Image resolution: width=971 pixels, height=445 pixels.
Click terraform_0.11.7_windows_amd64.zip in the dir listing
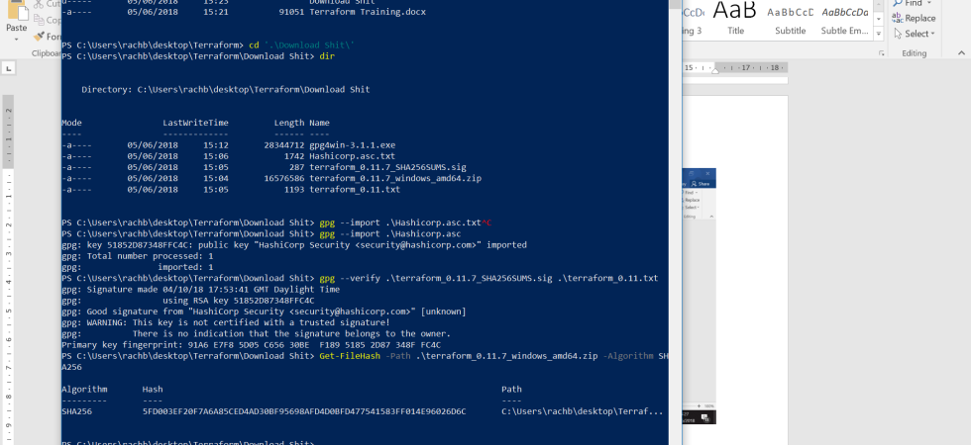pos(395,179)
